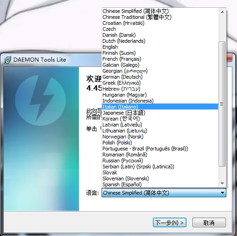Select Chinese Traditional (繁體中文) option

160,17
